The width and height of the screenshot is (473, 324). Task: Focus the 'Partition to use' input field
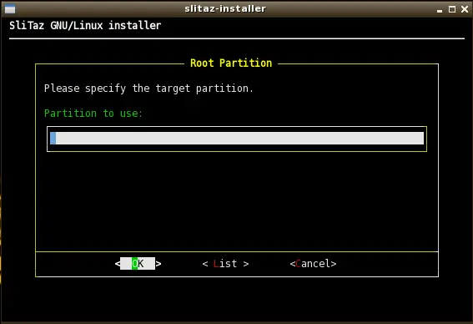(x=237, y=139)
